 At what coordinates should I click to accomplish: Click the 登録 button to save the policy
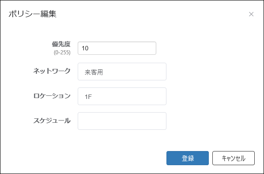(x=188, y=158)
